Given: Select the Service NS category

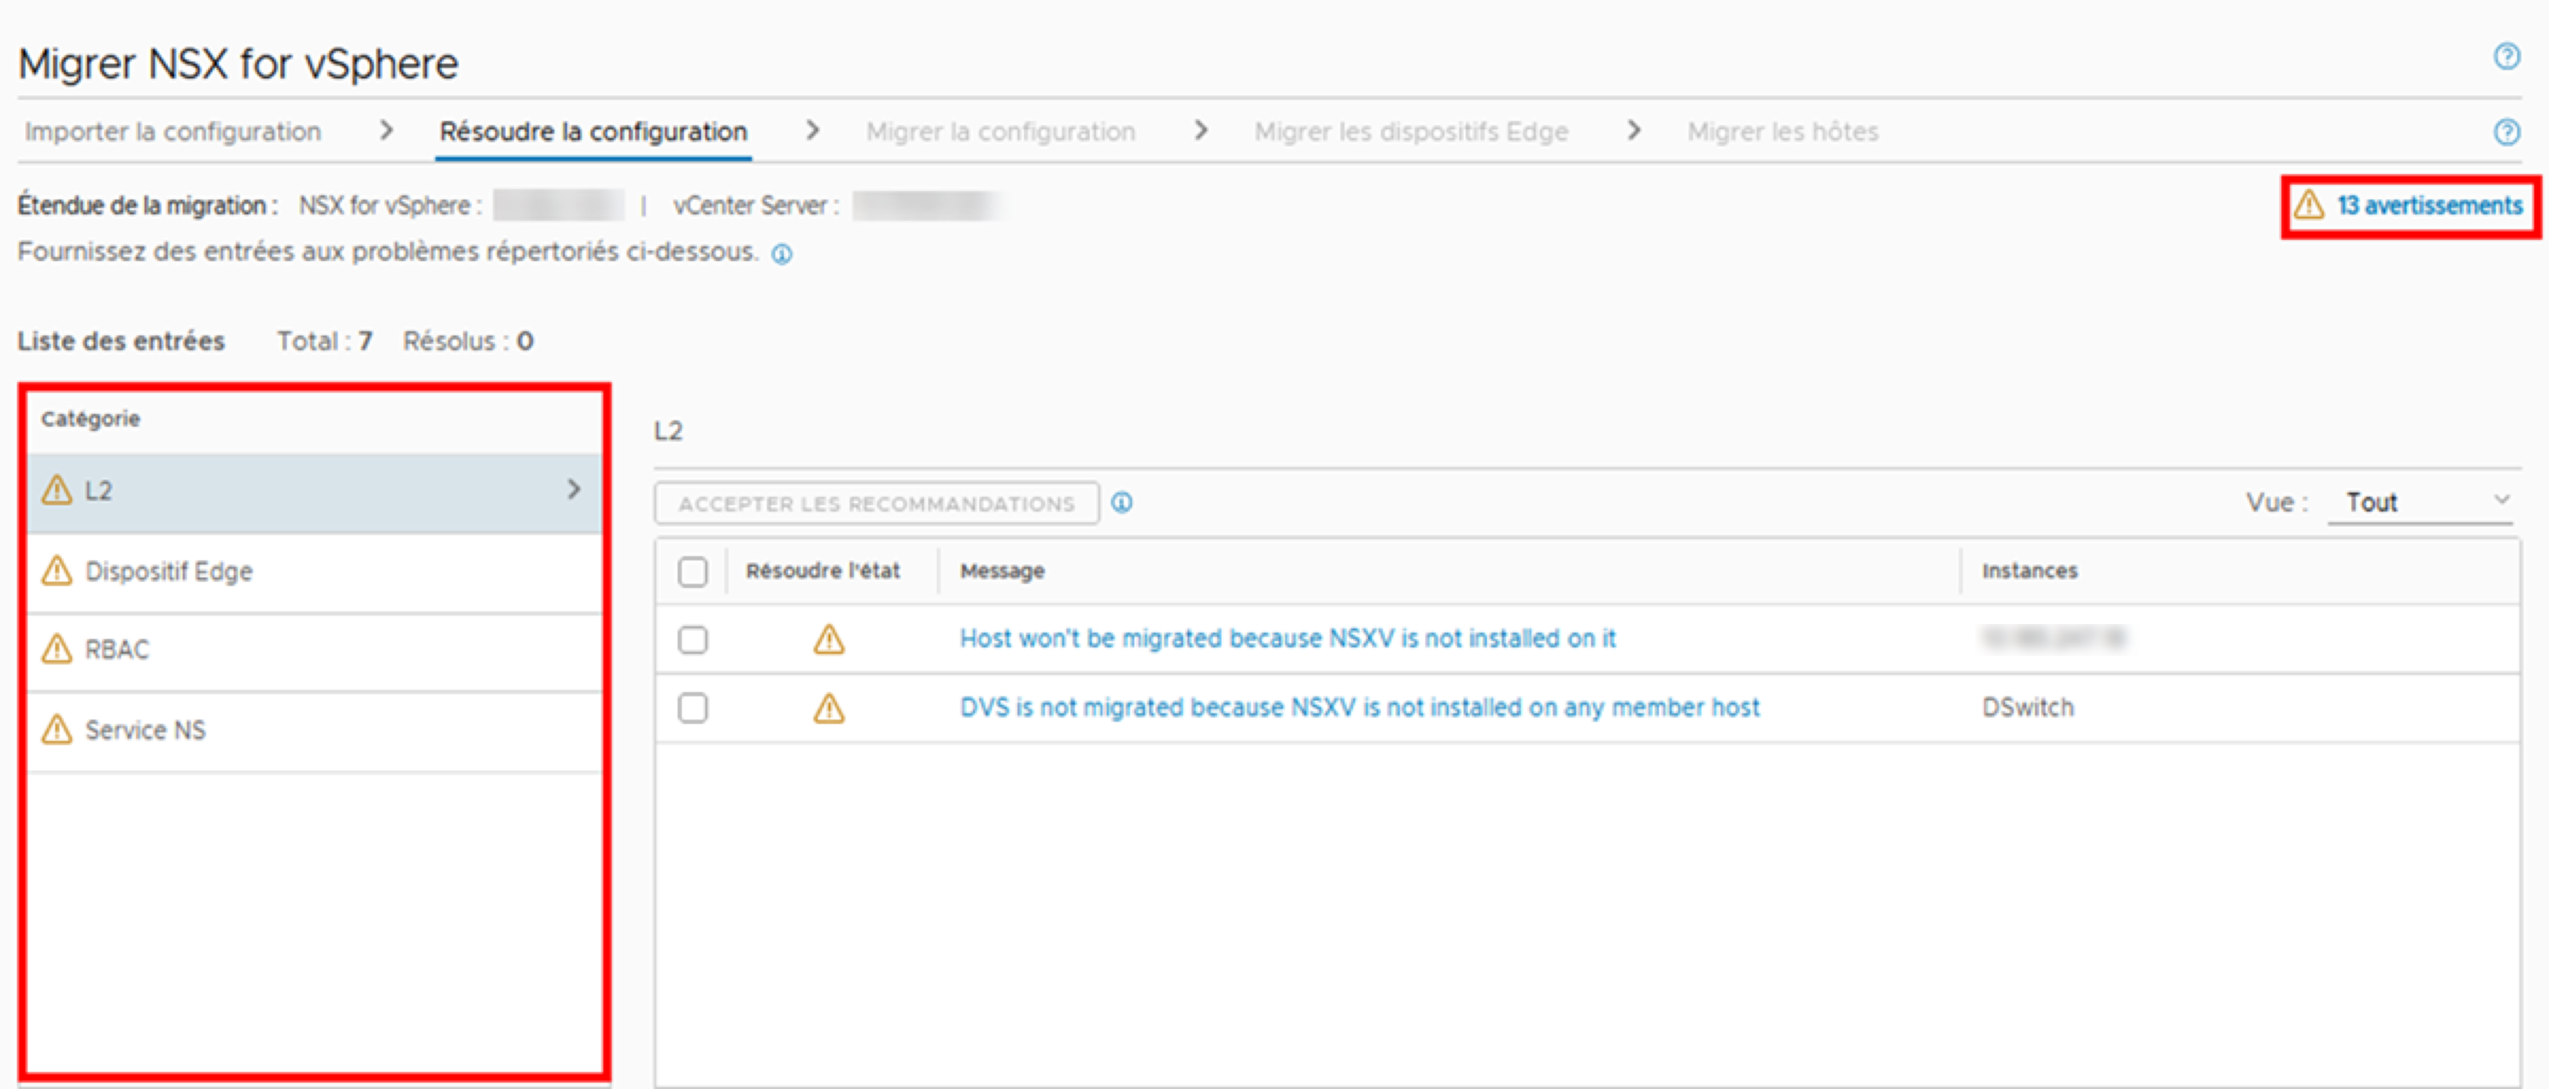Looking at the screenshot, I should point(314,730).
